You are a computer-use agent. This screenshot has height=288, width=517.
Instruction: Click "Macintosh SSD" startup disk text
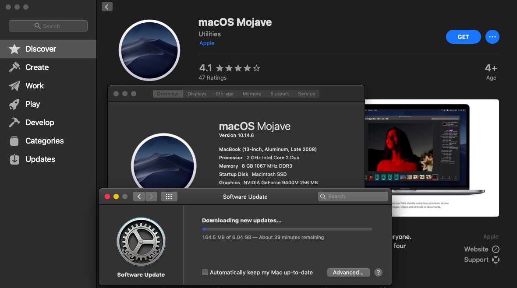269,174
